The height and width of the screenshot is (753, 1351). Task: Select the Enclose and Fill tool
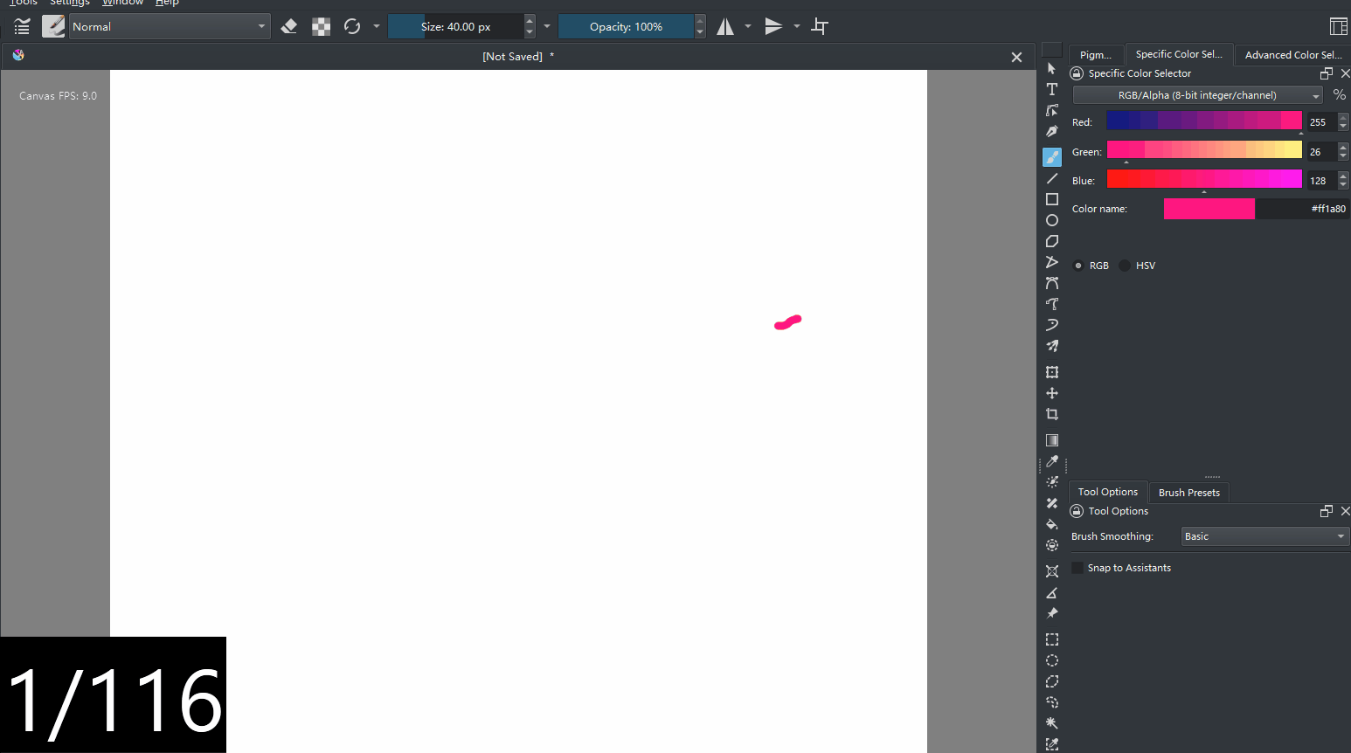pyautogui.click(x=1052, y=545)
